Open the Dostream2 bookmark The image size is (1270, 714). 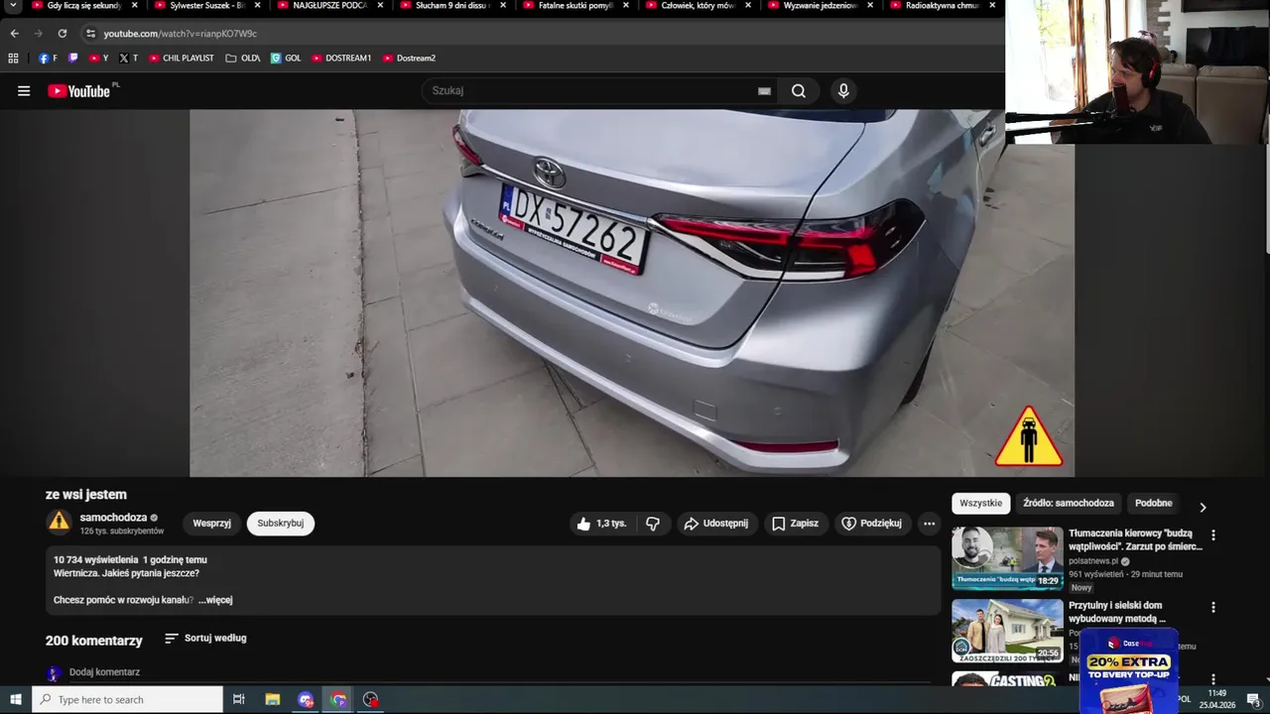click(409, 59)
